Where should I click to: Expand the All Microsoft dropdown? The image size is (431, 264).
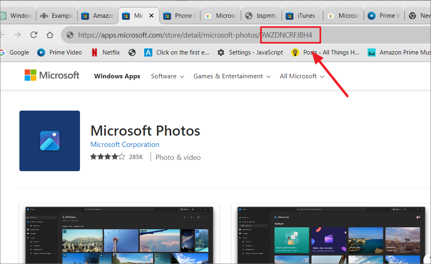coord(302,76)
